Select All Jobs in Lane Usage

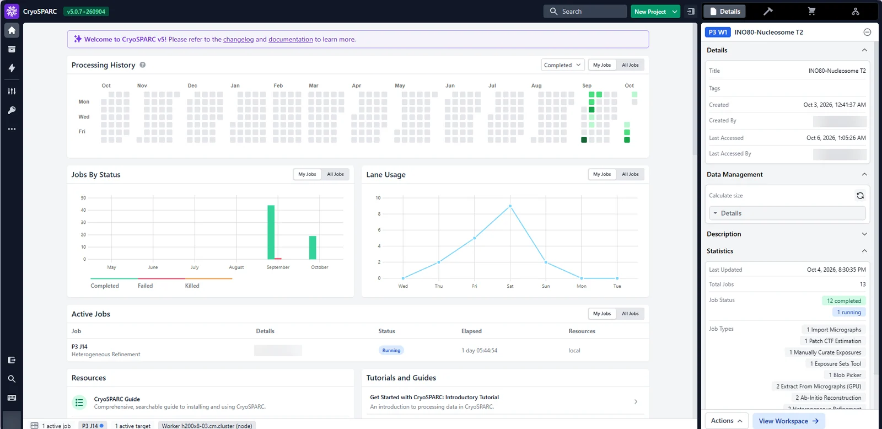630,174
